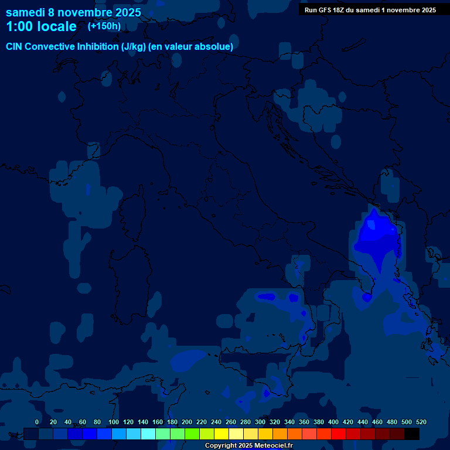450x450 pixels.
Task: Click the 1:00 locale time label
Action: (41, 27)
